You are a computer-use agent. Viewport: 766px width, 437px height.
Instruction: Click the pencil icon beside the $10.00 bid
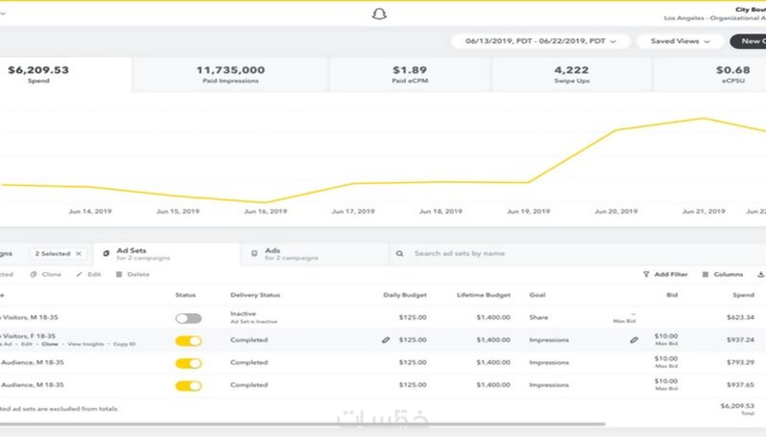tap(634, 340)
